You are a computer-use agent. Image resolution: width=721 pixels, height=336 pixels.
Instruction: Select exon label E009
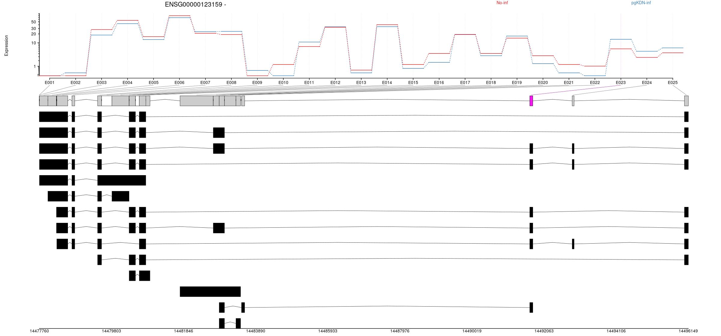[257, 82]
